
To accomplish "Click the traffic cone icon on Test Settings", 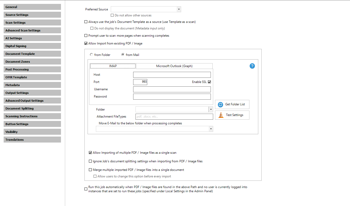I will [221, 115].
